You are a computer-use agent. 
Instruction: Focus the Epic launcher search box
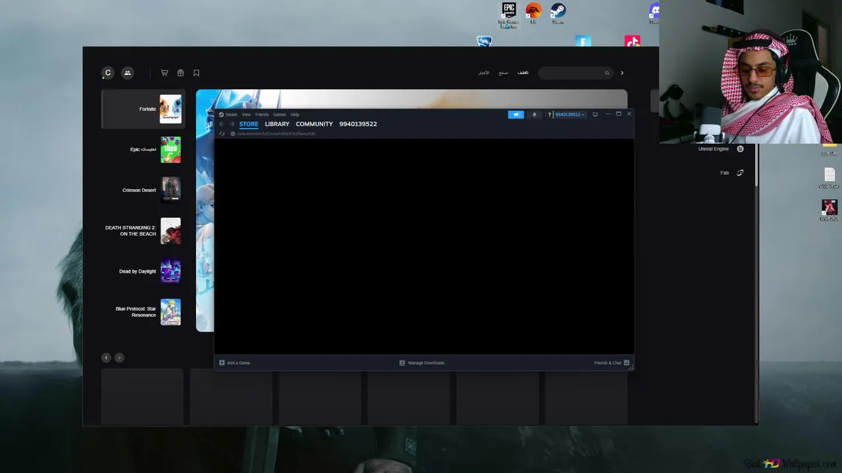click(x=576, y=73)
